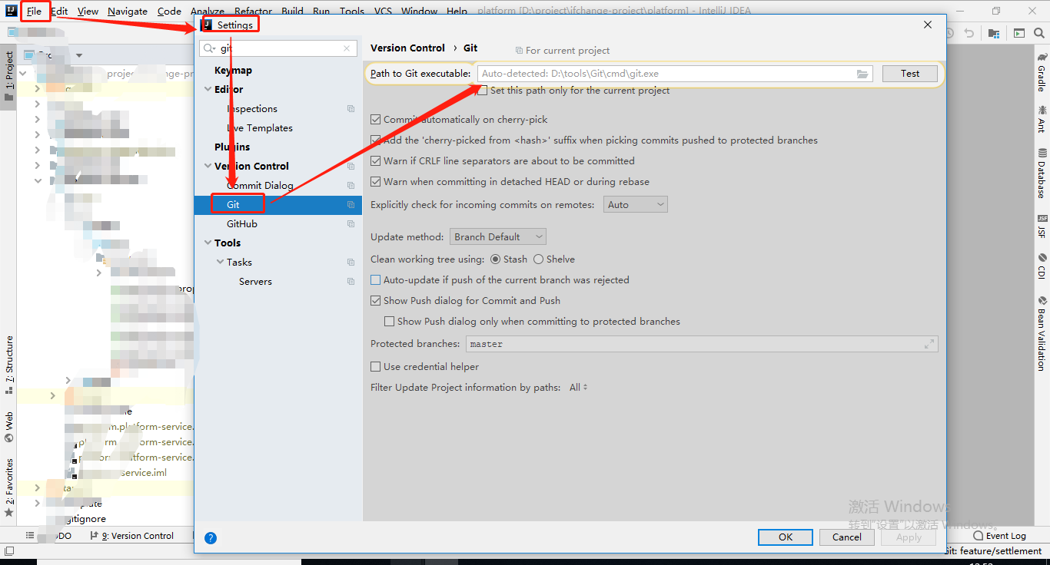Screen dimensions: 1050x565
Task: Click the help question mark icon in Settings
Action: pos(211,538)
